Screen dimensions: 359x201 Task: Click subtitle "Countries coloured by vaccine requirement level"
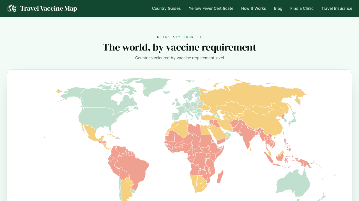point(179,58)
